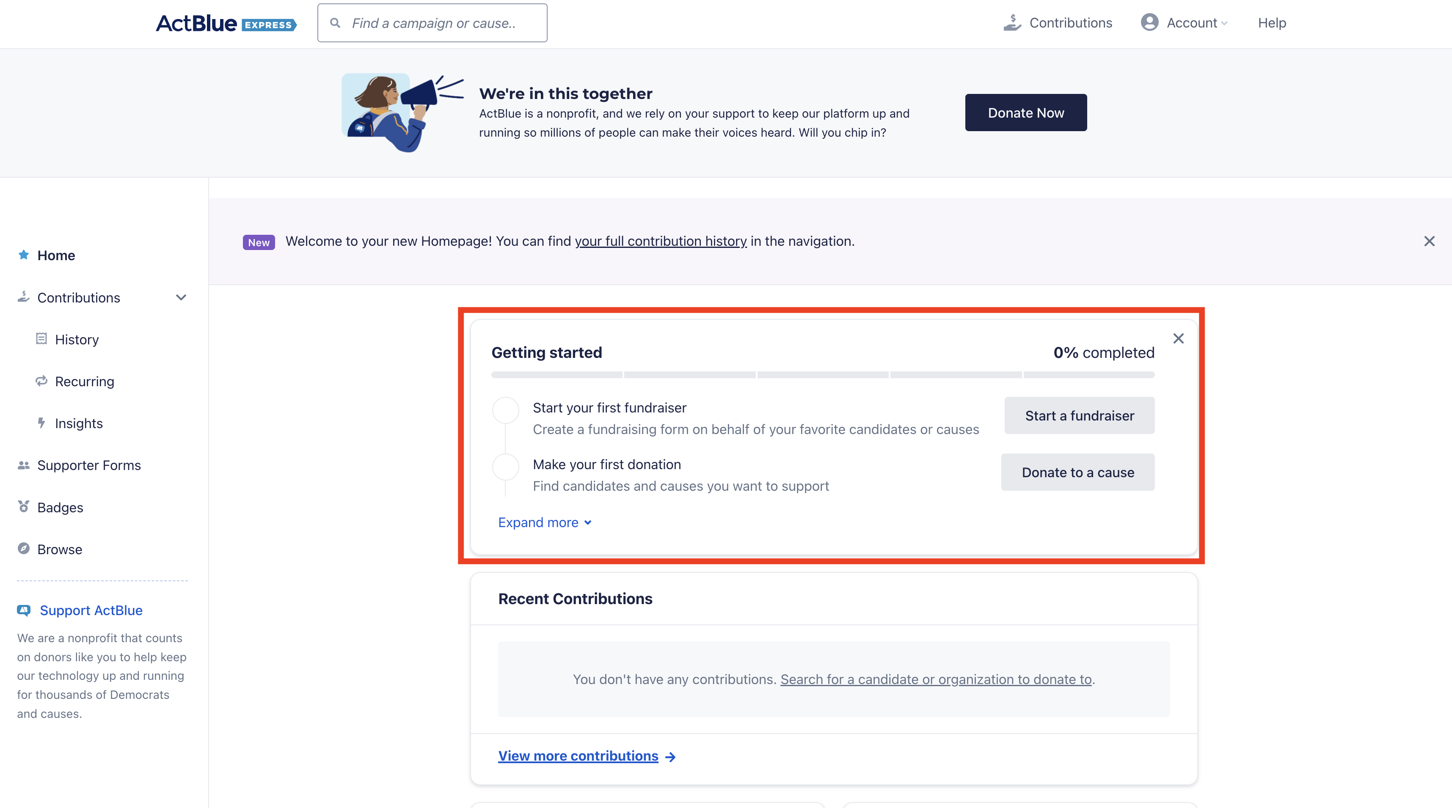This screenshot has width=1452, height=808.
Task: Click the Insights lightning bolt icon
Action: (x=42, y=423)
